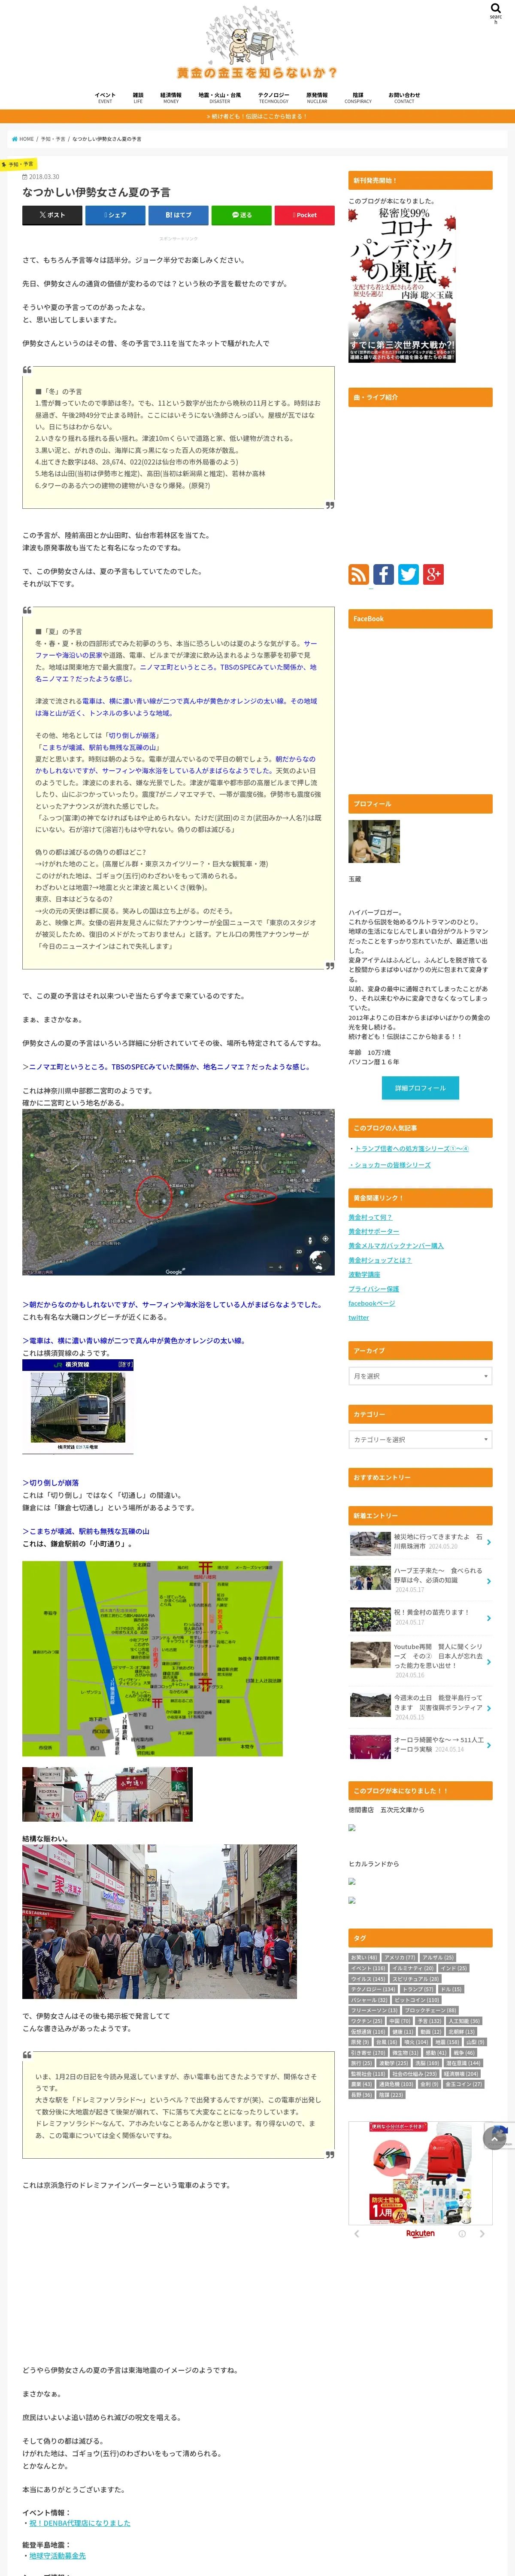Open the 経済情報 MONEY menu
Viewport: 515px width, 2576px height.
(171, 98)
